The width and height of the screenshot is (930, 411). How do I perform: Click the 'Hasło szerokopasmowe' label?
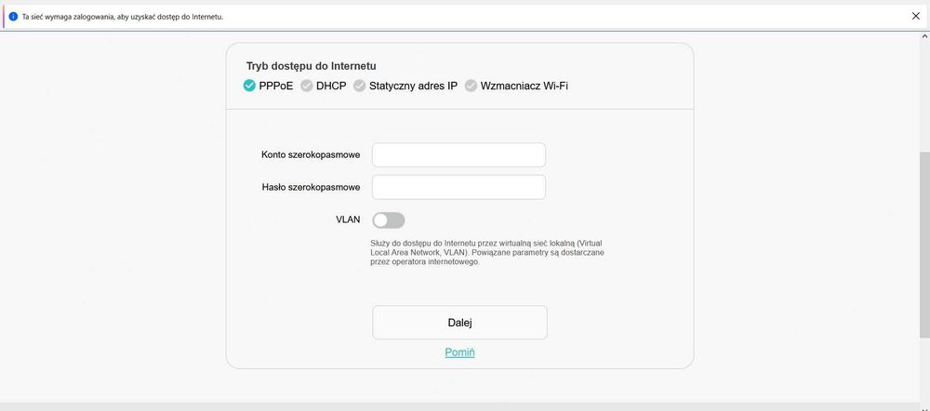coord(311,187)
